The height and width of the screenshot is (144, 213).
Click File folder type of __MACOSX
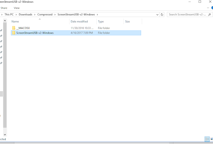point(104,28)
